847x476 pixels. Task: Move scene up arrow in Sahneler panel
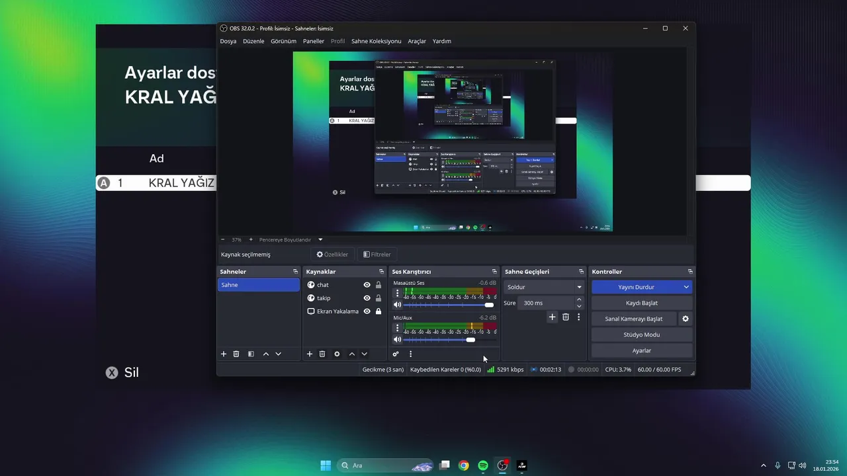[266, 354]
